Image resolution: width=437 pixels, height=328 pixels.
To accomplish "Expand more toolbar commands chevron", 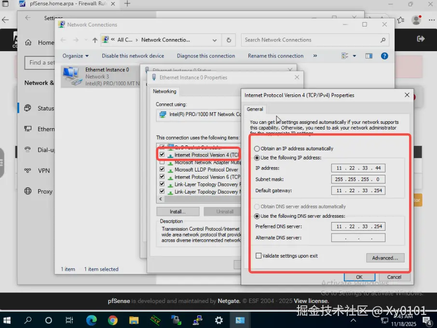I will [315, 56].
